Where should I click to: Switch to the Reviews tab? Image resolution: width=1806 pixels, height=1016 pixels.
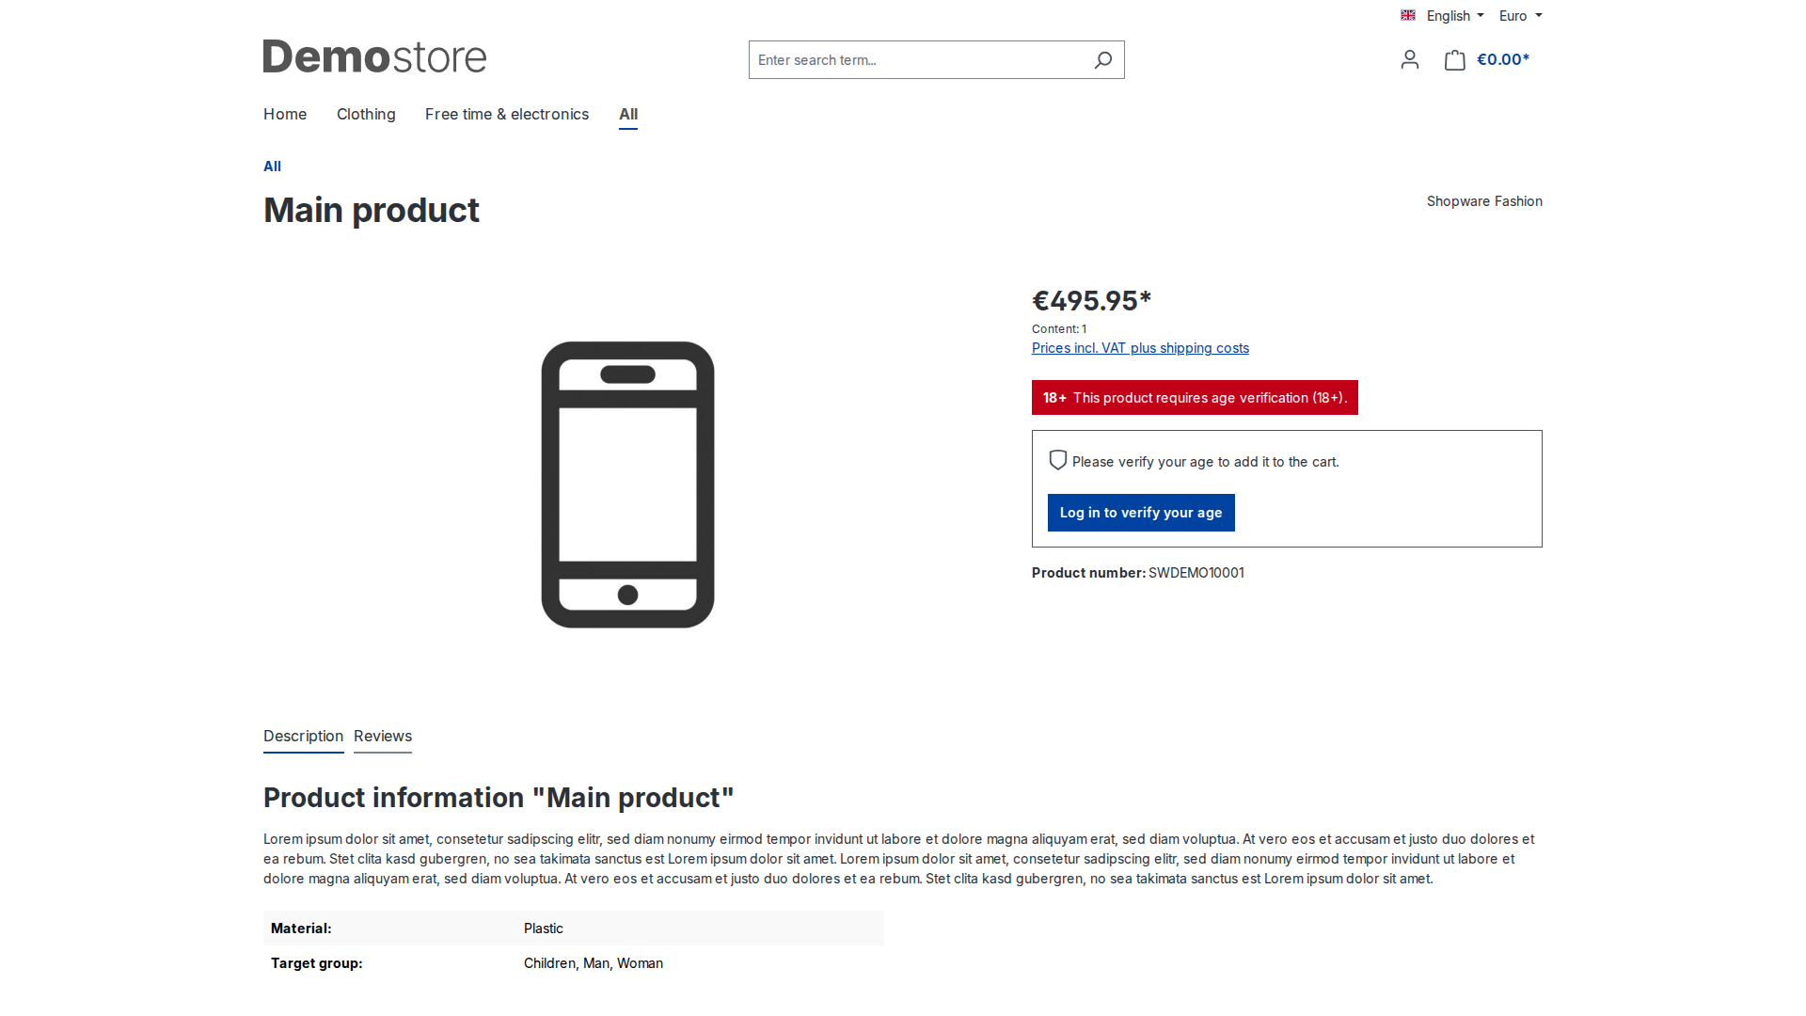pos(383,737)
